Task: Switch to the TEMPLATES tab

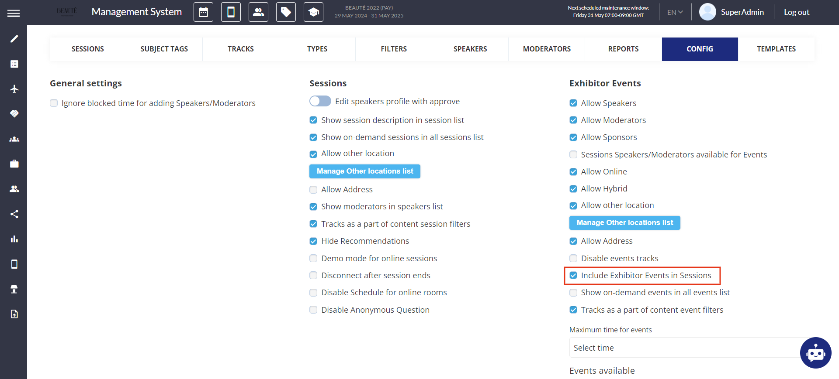Action: (x=776, y=49)
